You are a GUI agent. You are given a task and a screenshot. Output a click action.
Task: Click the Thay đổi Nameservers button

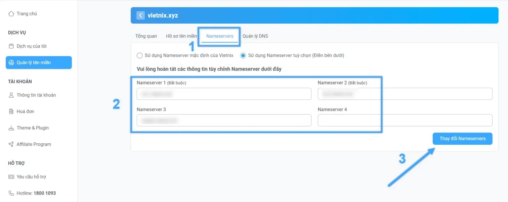pos(462,138)
